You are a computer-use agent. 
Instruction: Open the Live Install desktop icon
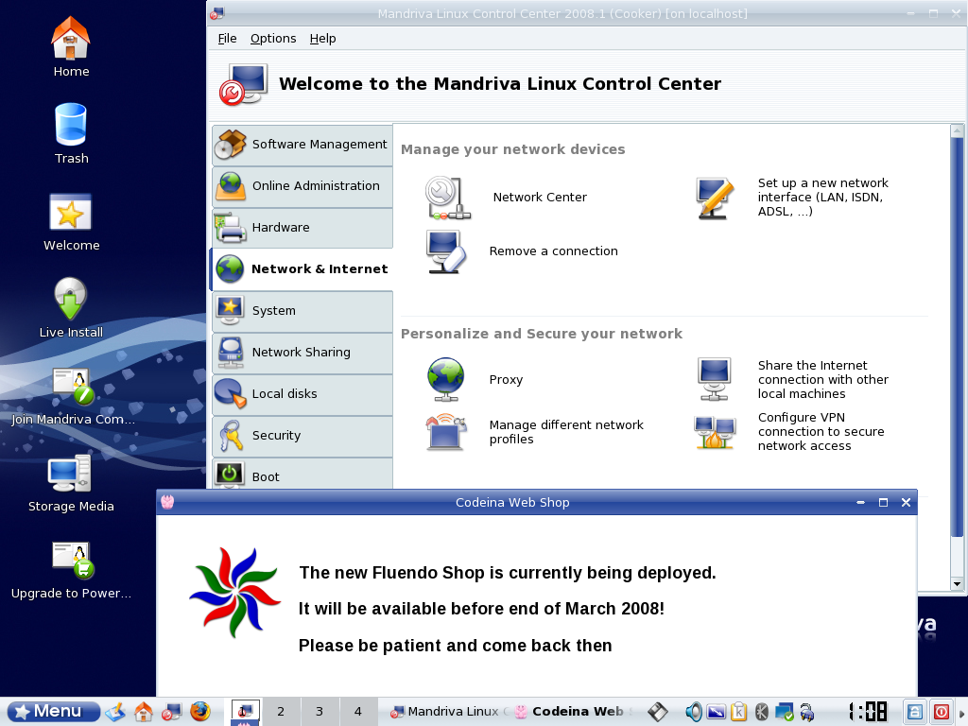(71, 299)
